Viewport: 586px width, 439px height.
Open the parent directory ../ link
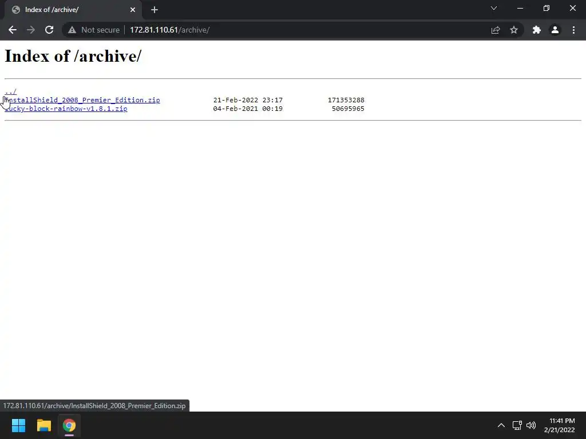tap(10, 91)
